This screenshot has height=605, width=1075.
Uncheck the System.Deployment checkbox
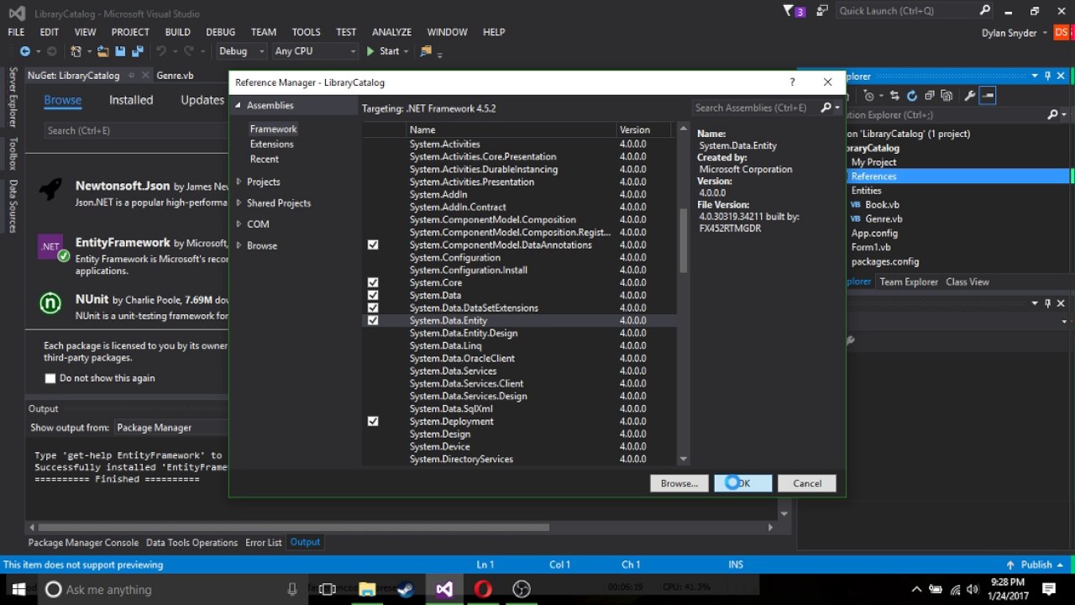pos(373,421)
